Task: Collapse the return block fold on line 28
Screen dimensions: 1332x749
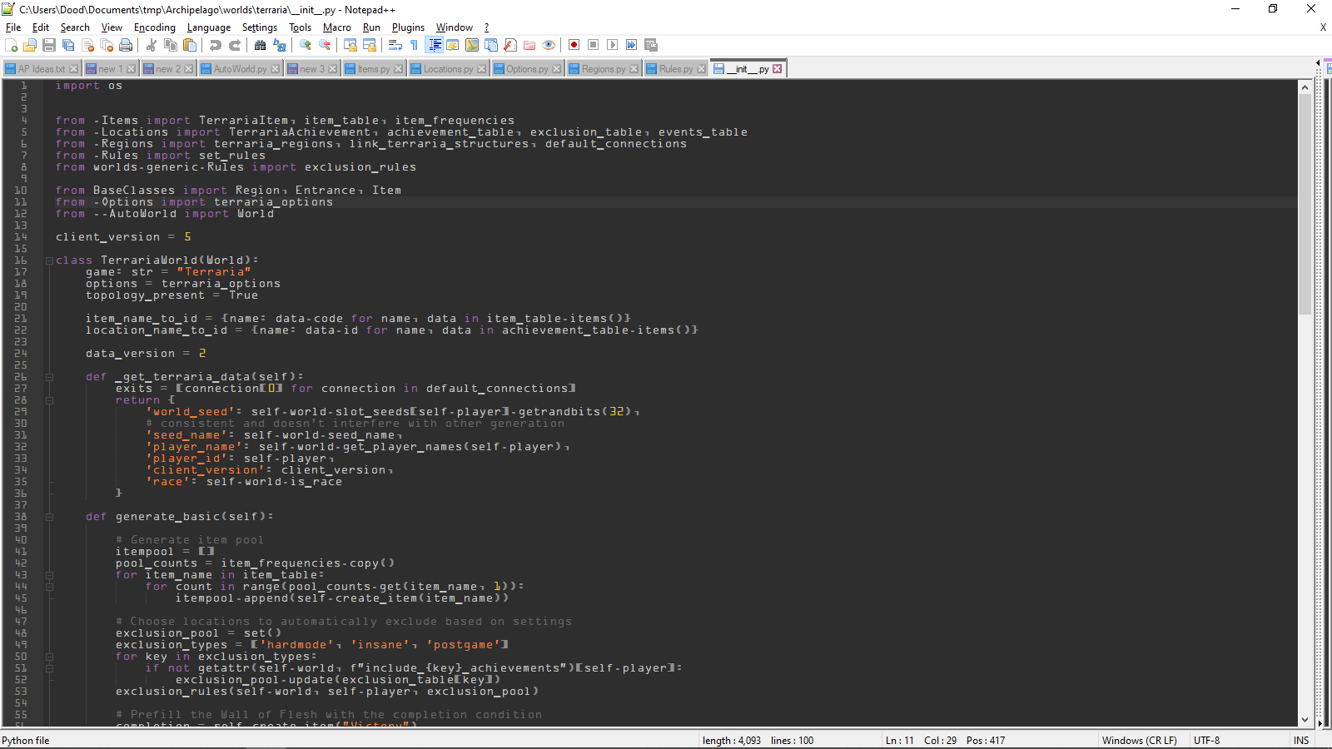Action: tap(48, 399)
